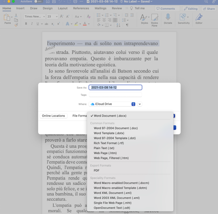218x214 pixels.
Task: Click the Search magnifier in title bar
Action: tap(206, 1)
